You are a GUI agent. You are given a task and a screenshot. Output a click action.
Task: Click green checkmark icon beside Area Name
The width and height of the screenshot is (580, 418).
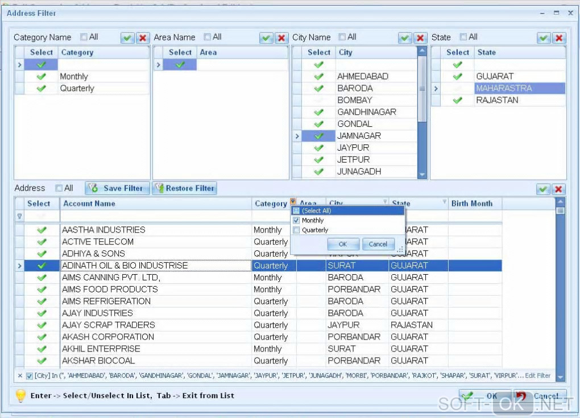[x=266, y=38]
